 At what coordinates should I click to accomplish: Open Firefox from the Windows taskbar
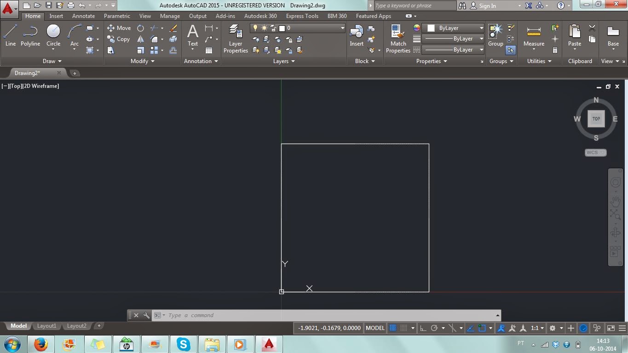click(x=41, y=344)
